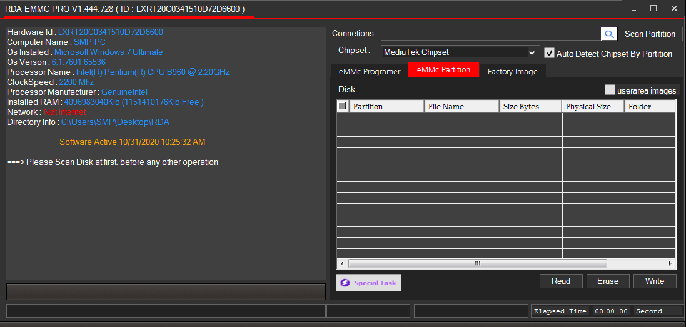Click the Erase button
This screenshot has height=327, width=686.
click(x=608, y=281)
